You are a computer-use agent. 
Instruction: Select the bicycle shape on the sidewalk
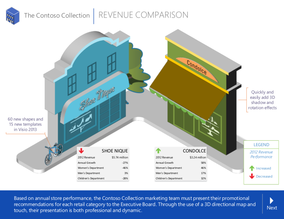[54, 153]
